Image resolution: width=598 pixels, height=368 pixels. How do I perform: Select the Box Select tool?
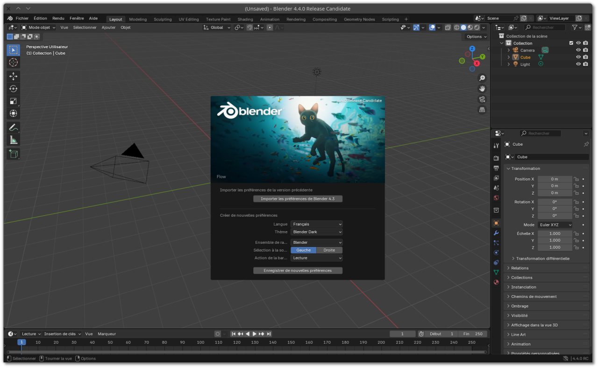[13, 50]
